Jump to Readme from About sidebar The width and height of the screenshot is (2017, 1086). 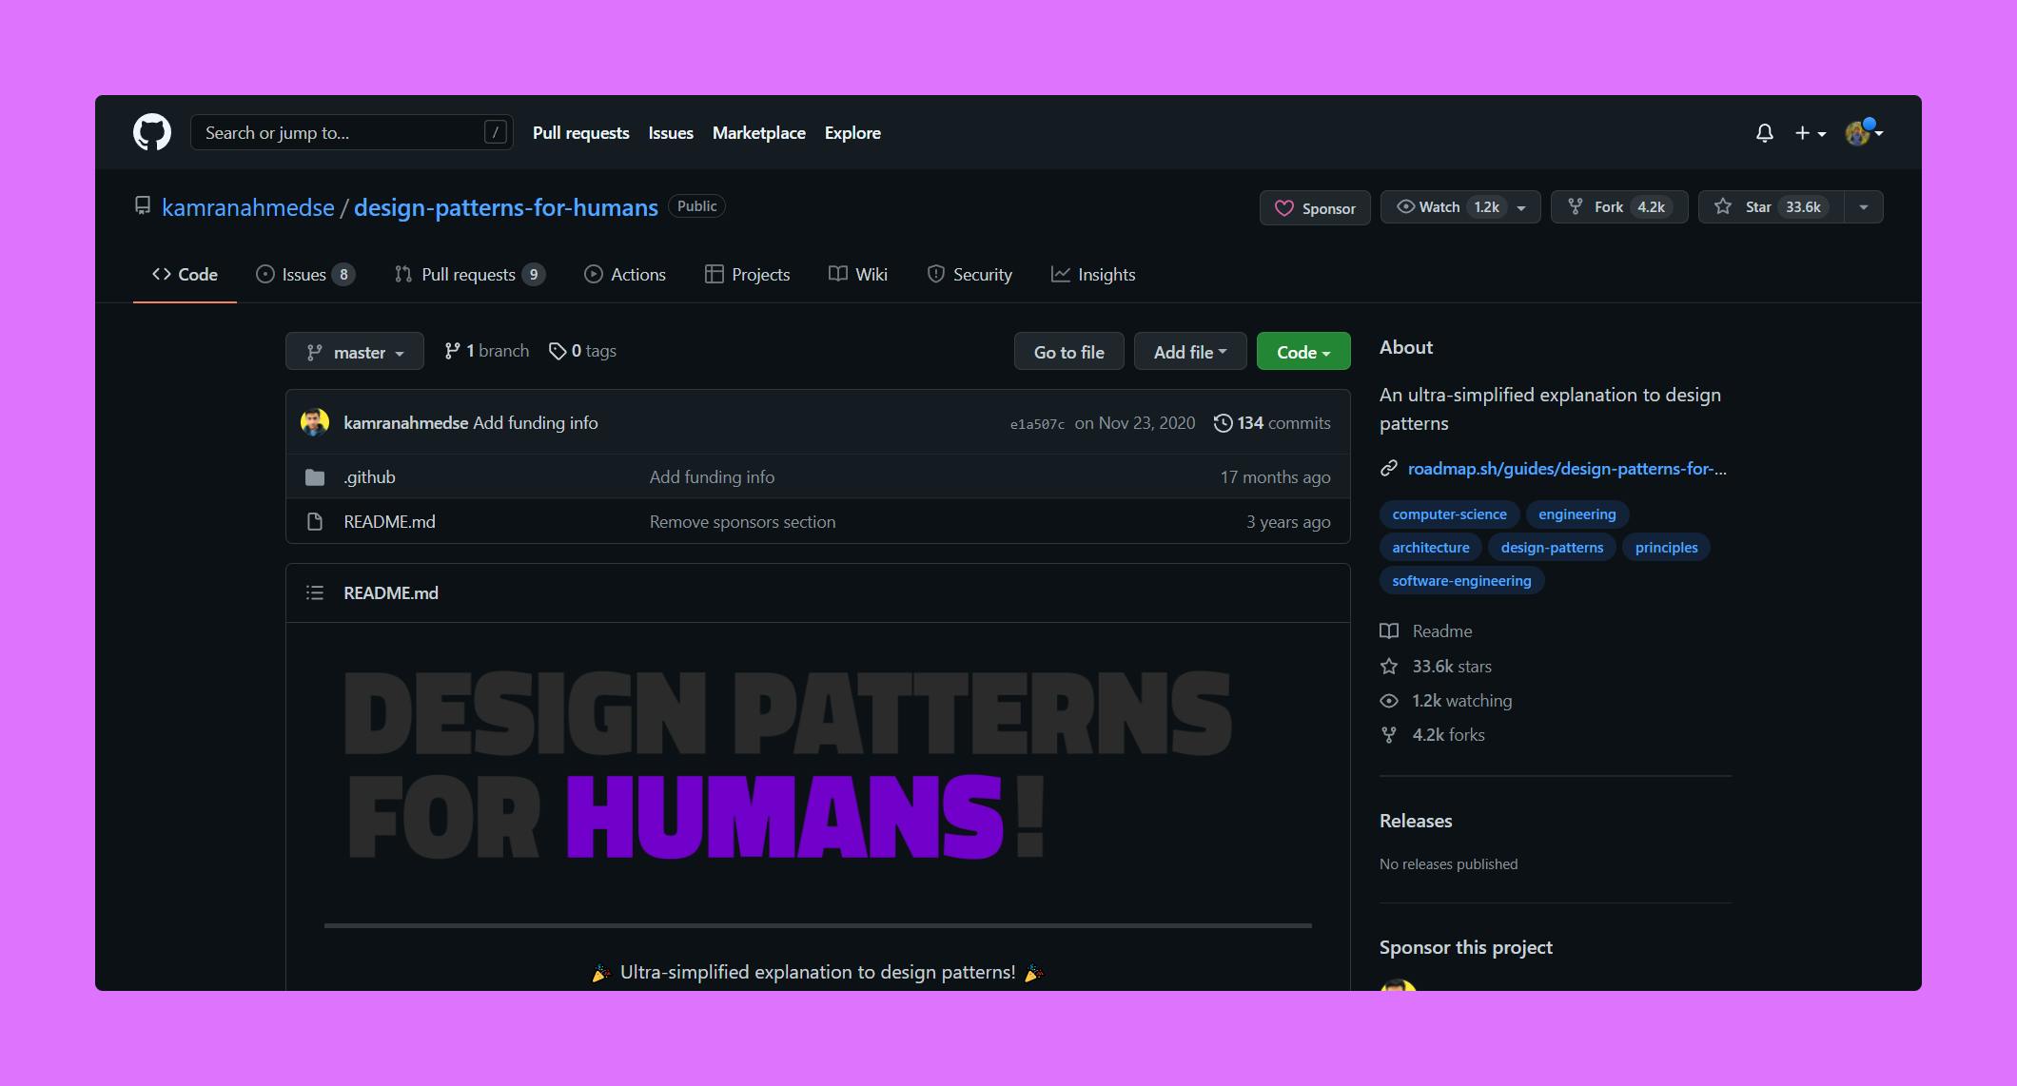click(x=1426, y=631)
